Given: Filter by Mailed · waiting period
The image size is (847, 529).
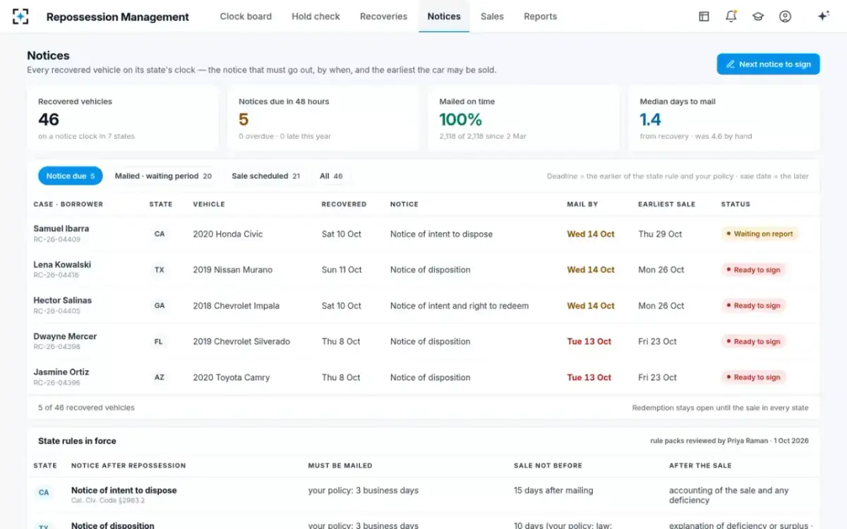Looking at the screenshot, I should click(x=163, y=176).
